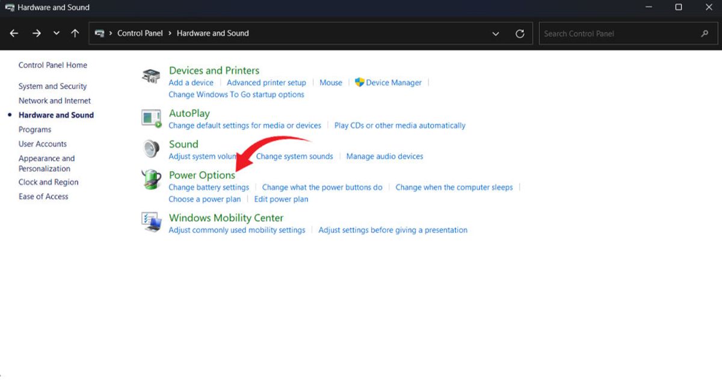Change when the computer sleeps
Viewport: 722px width, 380px height.
click(454, 188)
